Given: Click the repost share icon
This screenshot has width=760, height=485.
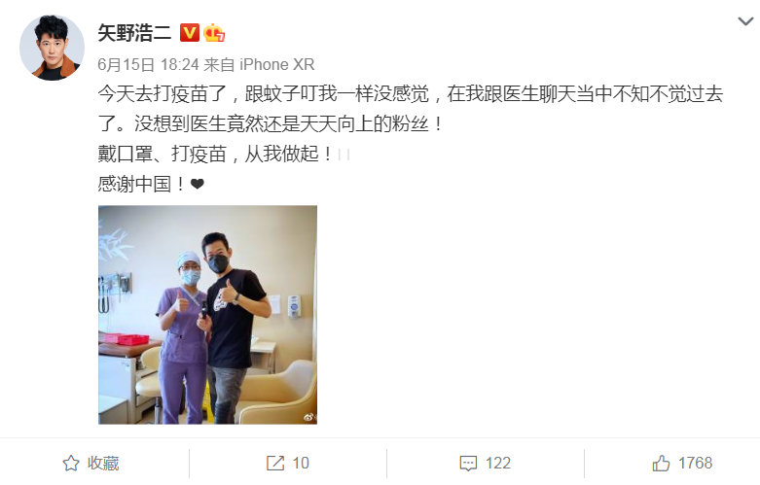Looking at the screenshot, I should (x=275, y=464).
